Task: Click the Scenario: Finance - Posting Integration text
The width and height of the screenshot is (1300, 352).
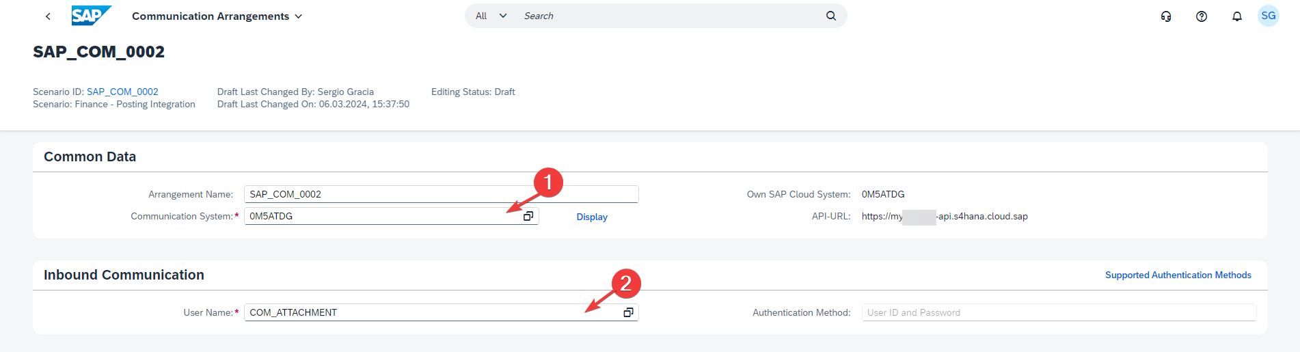Action: tap(114, 104)
